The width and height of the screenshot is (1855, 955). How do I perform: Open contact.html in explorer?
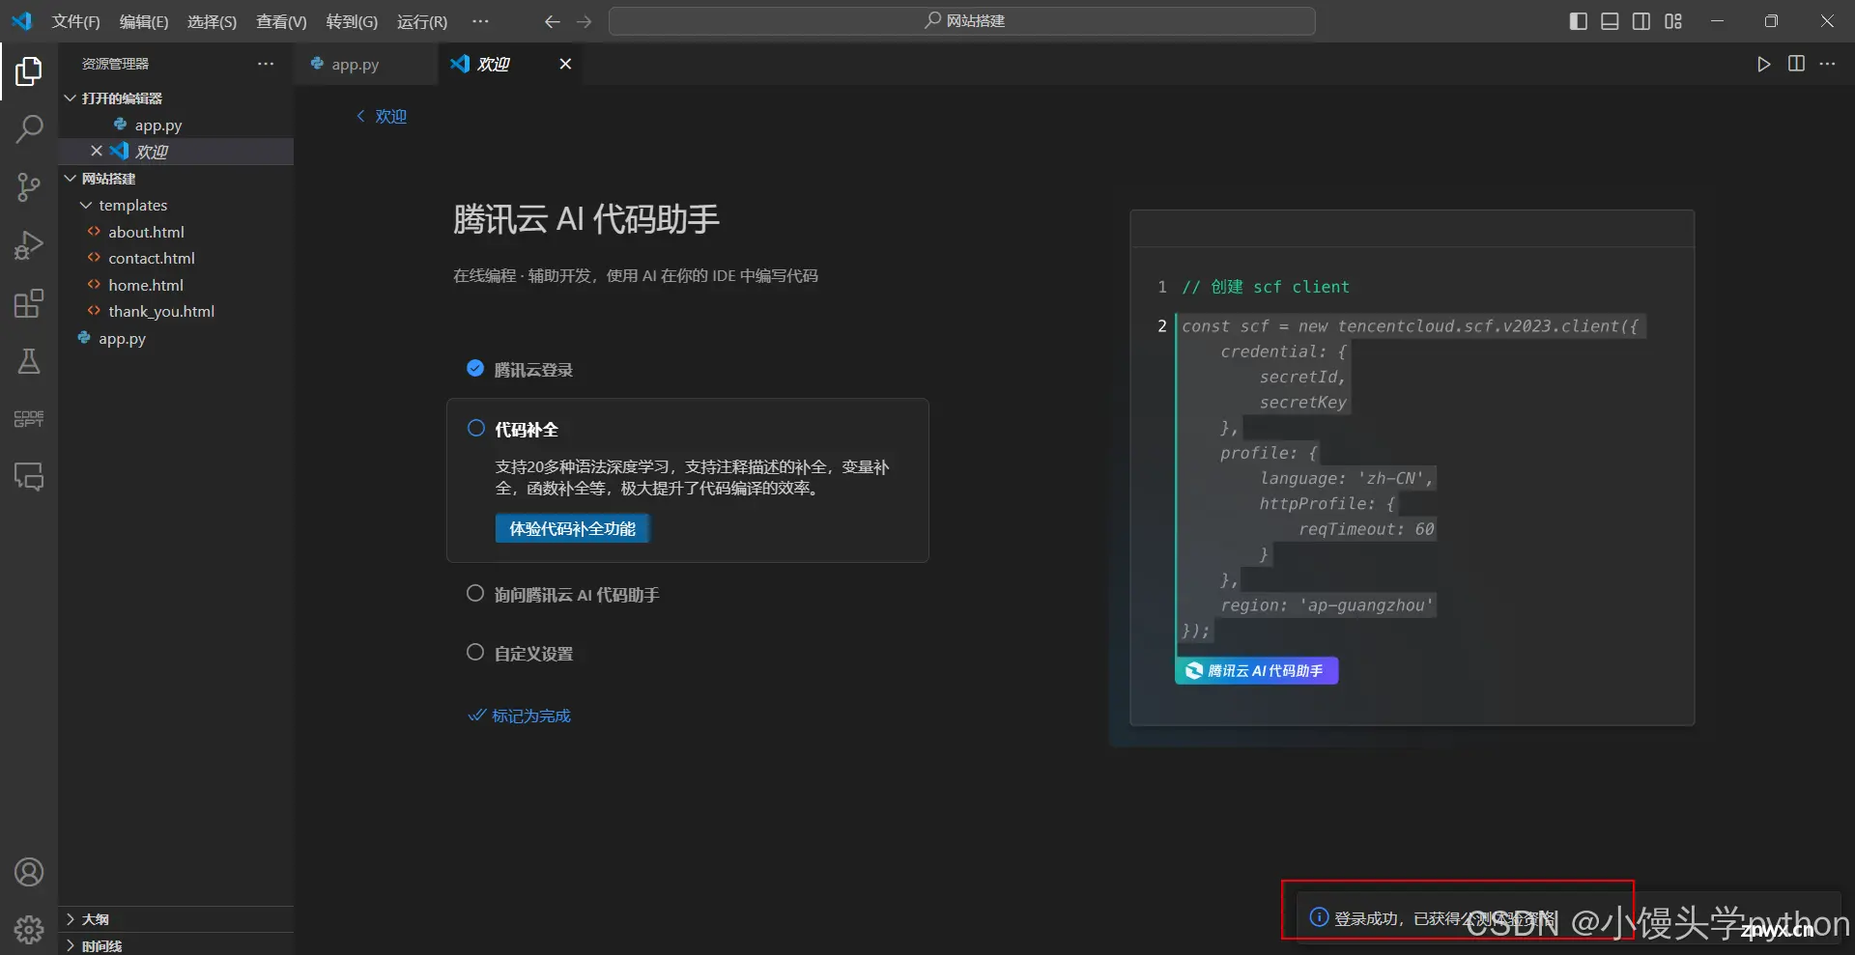pos(176,258)
